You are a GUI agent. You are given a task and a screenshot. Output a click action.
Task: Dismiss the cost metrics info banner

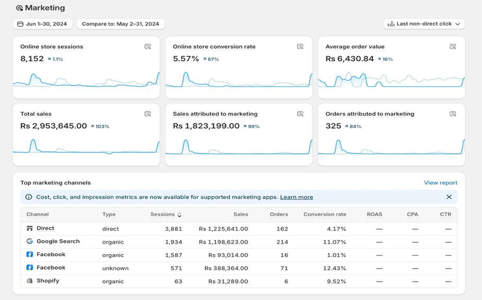click(x=449, y=197)
